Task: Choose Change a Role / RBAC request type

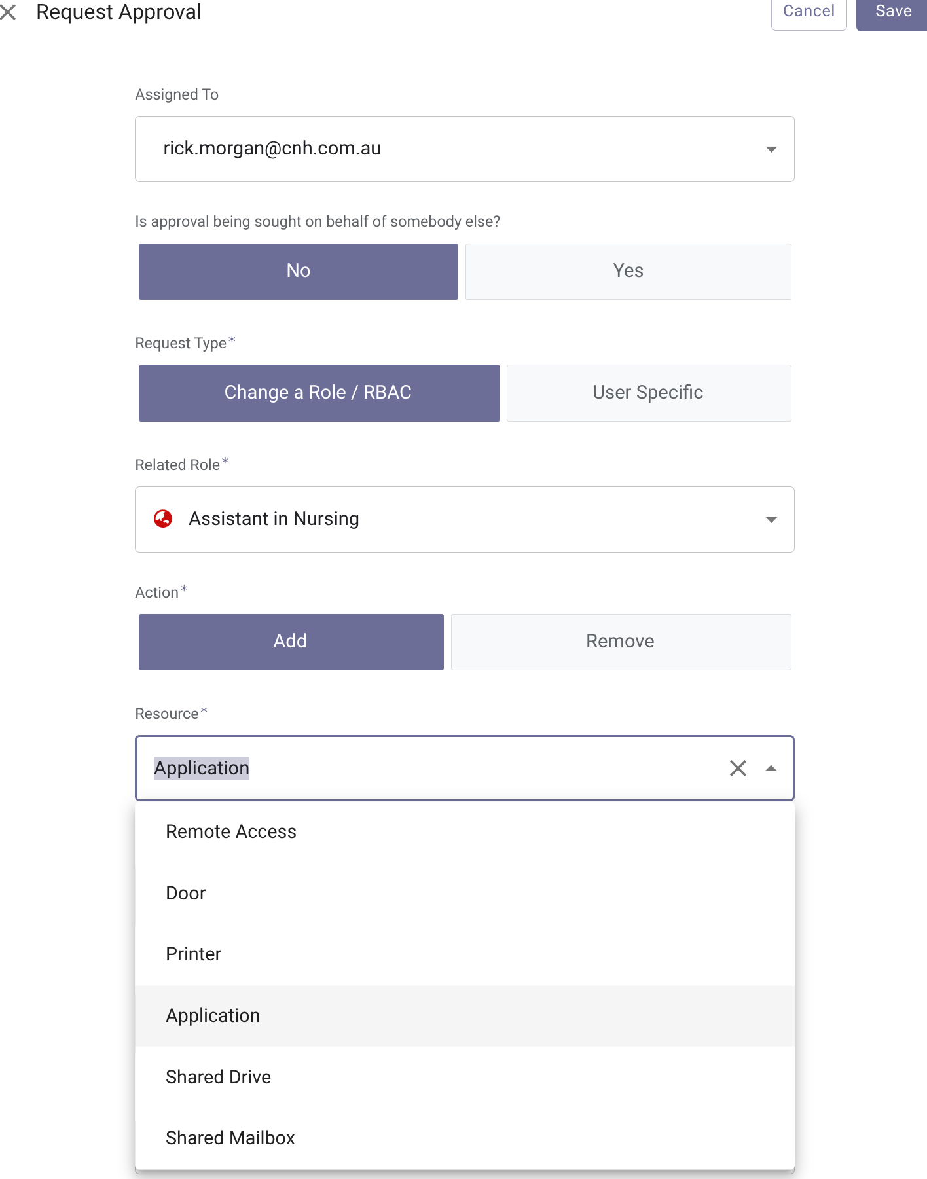Action: coord(319,393)
